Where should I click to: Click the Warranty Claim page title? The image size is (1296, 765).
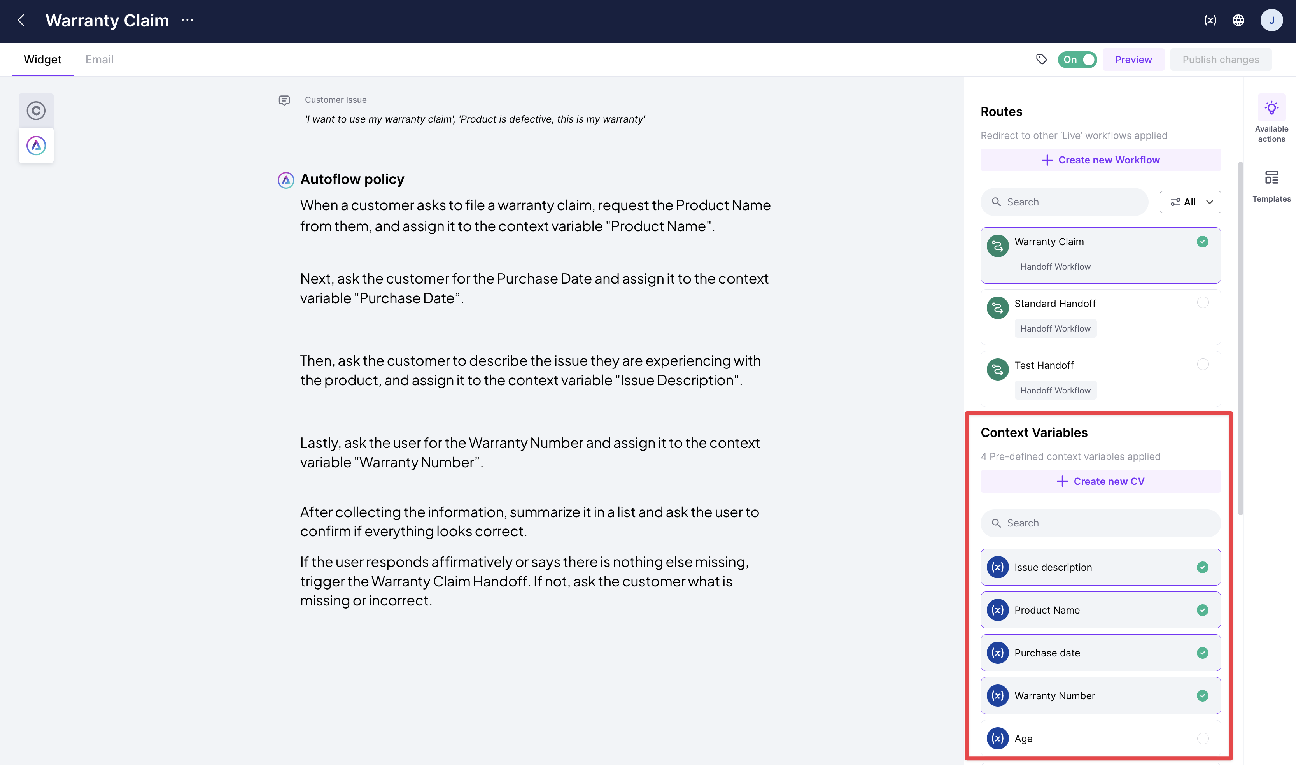pos(107,20)
